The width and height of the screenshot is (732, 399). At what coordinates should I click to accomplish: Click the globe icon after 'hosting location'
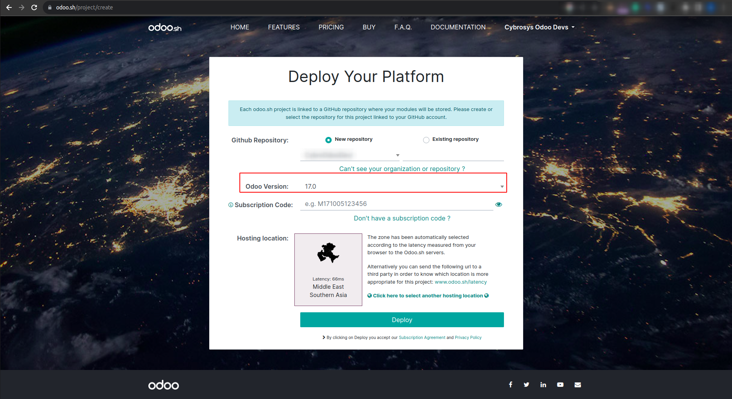pos(487,295)
